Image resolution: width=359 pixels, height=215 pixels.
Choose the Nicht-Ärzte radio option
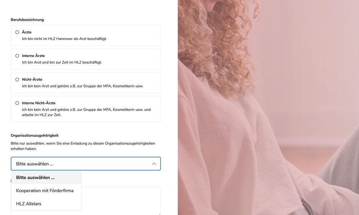pyautogui.click(x=17, y=80)
